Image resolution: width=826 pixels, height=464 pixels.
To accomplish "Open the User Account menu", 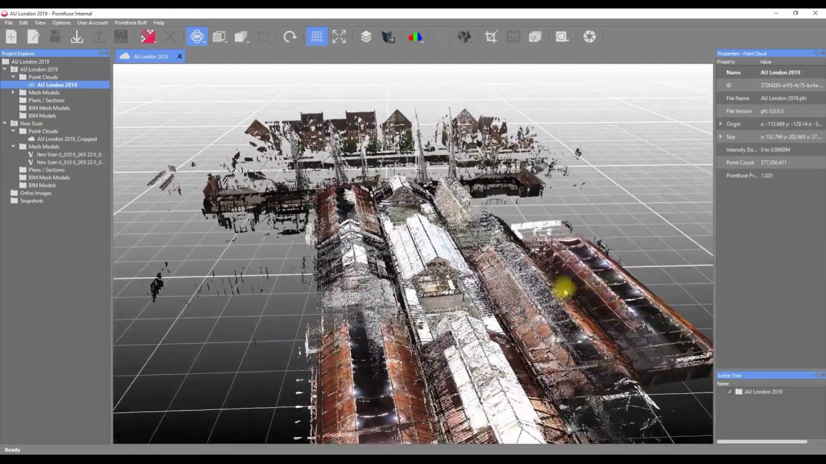I will click(92, 23).
